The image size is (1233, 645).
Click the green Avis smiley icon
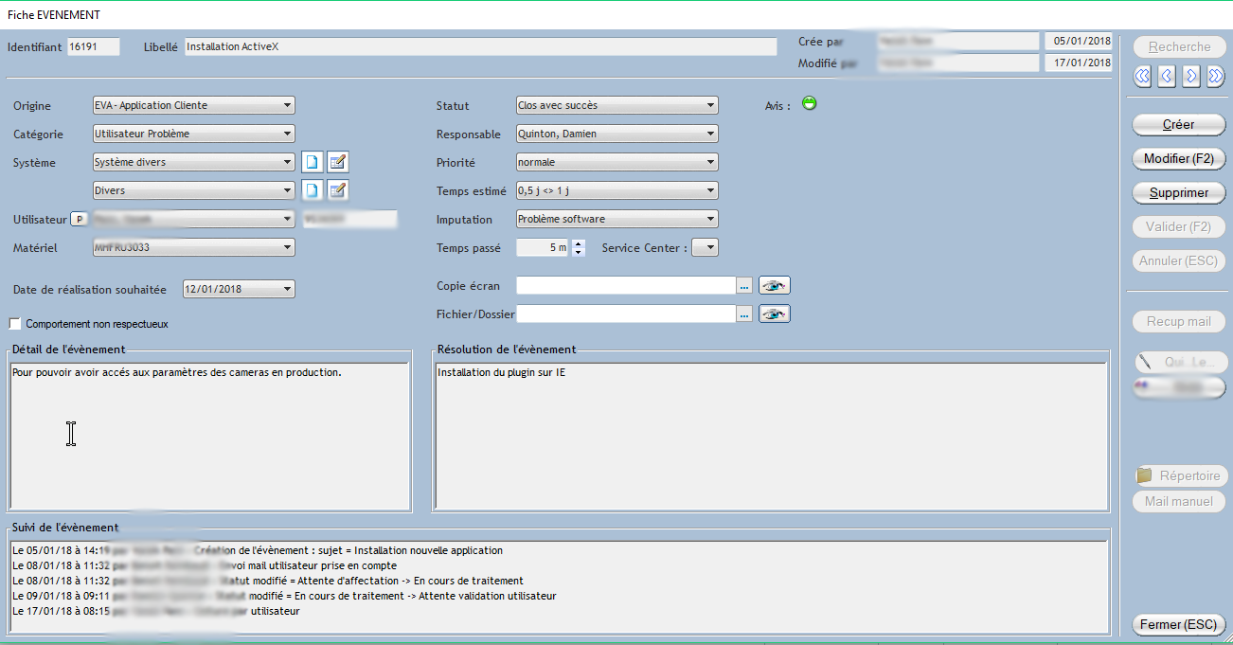point(809,103)
